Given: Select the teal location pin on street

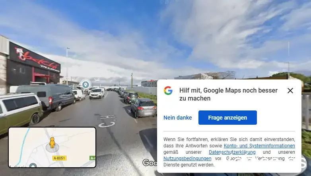Looking at the screenshot, I should tap(86, 85).
